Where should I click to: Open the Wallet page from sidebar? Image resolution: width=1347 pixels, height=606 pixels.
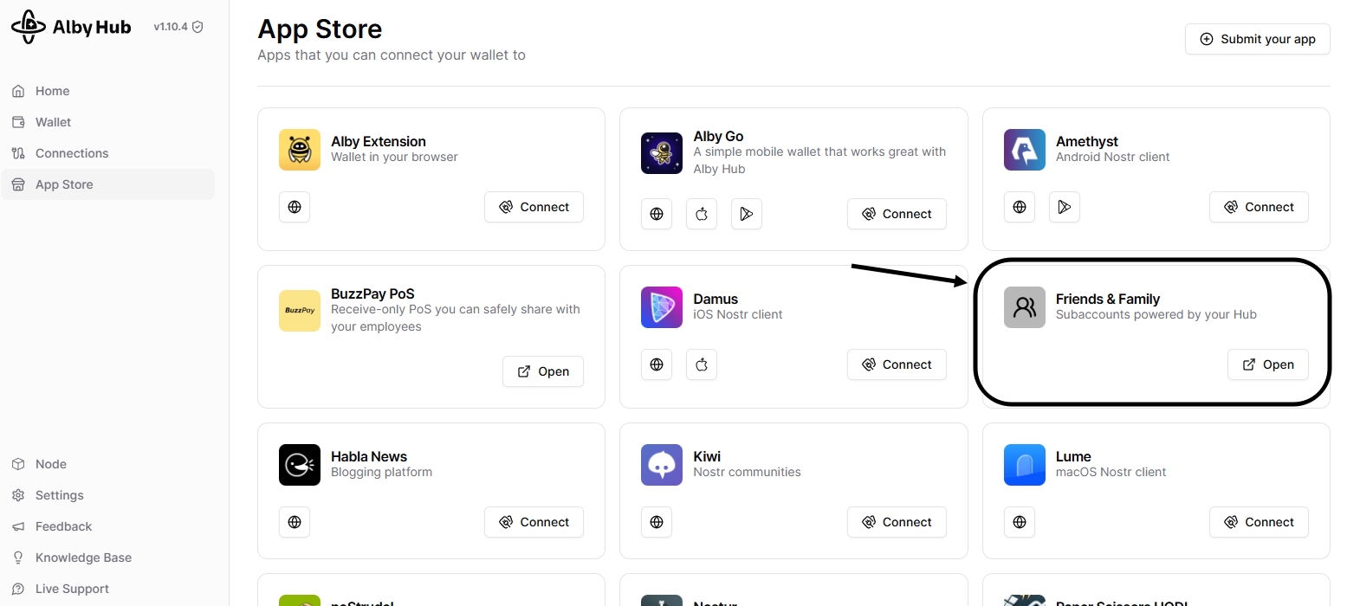(53, 122)
